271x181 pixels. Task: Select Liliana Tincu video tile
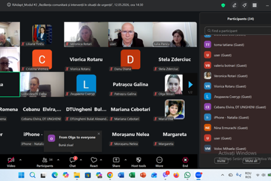point(42,34)
